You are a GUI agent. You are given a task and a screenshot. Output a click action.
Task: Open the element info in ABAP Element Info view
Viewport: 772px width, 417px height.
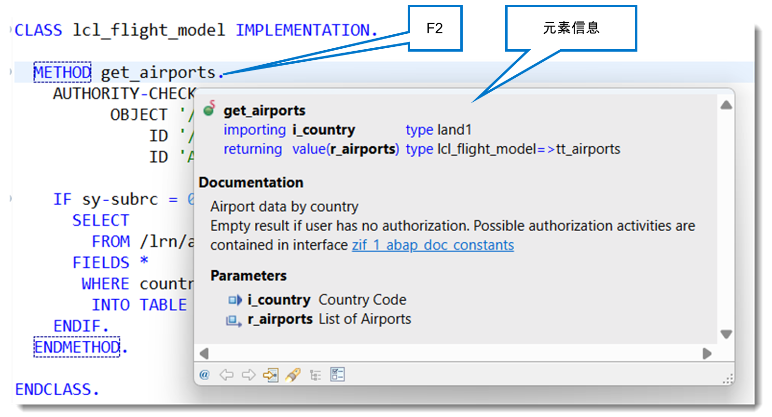click(271, 375)
